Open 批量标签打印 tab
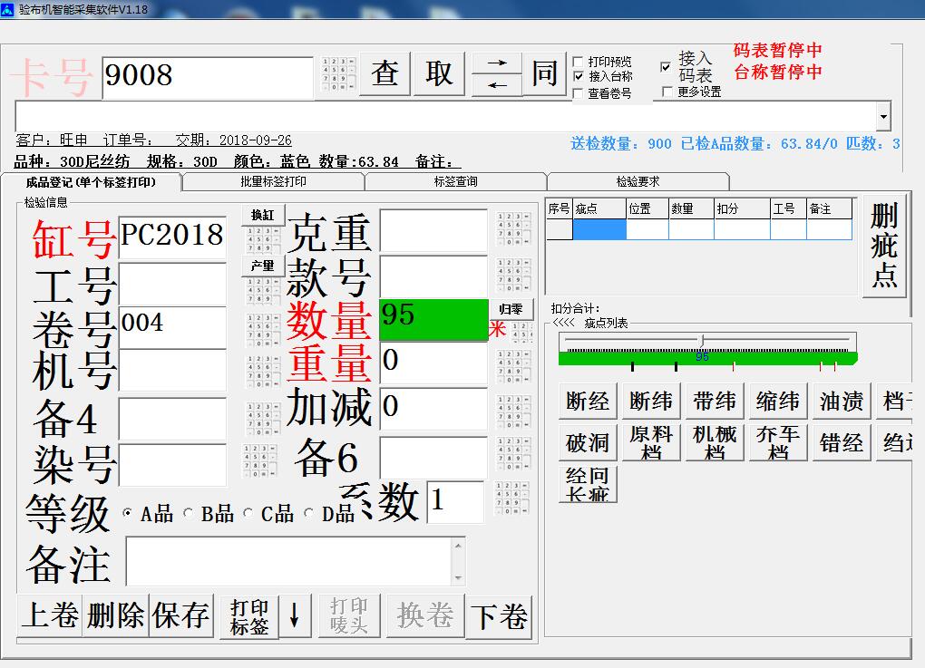This screenshot has width=925, height=668. 273,181
